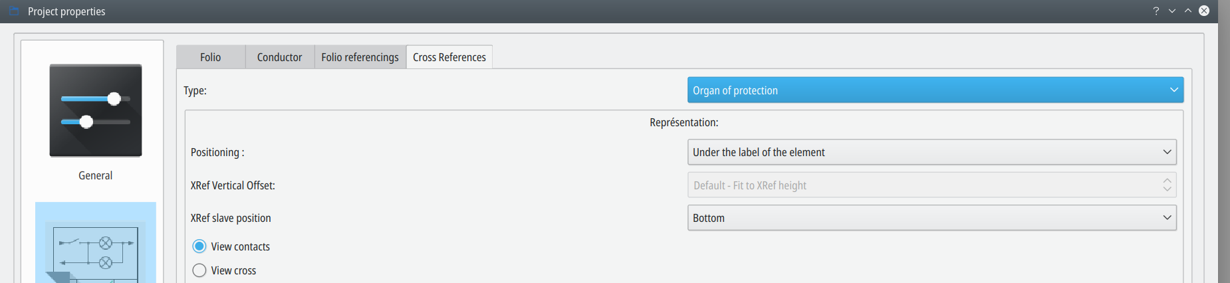Select the View cross radio button
This screenshot has width=1230, height=283.
199,270
